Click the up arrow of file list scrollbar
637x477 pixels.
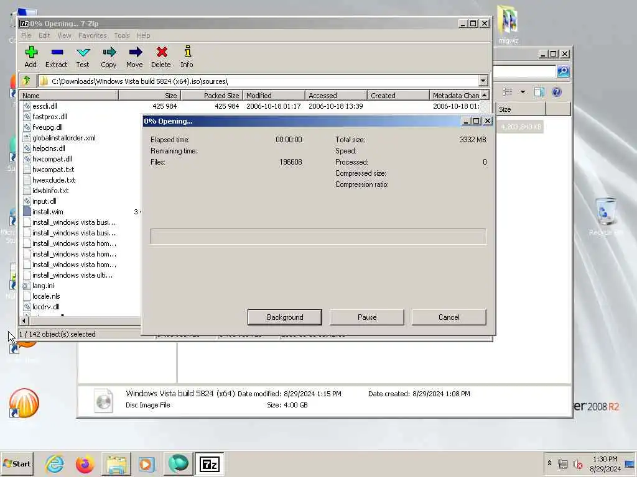tap(484, 95)
